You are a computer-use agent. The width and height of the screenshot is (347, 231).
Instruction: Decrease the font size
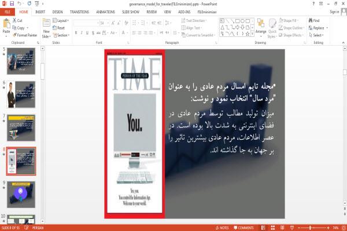[x=119, y=23]
